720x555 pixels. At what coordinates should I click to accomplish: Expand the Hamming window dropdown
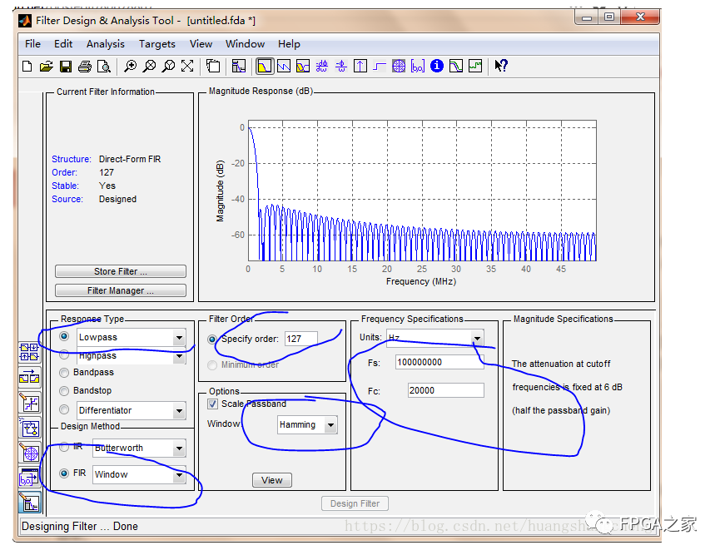330,425
